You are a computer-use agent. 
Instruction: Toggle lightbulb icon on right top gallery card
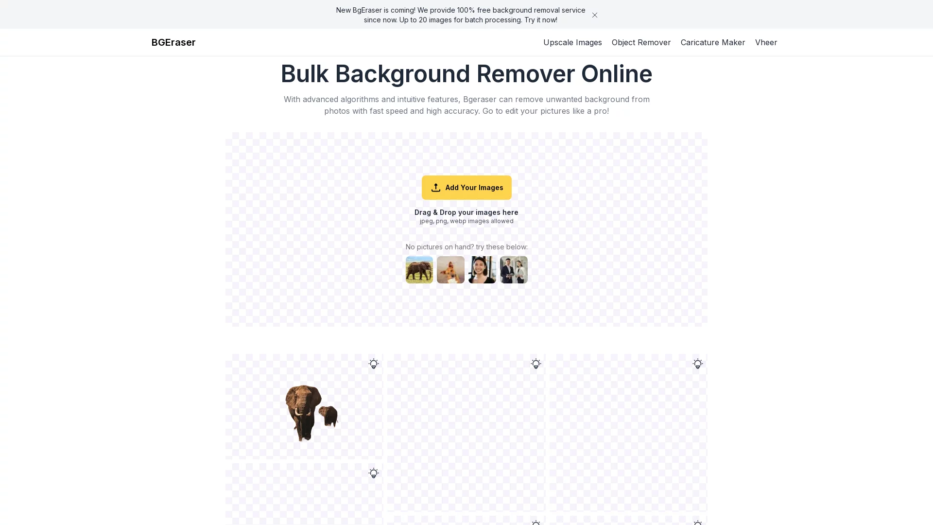[697, 364]
